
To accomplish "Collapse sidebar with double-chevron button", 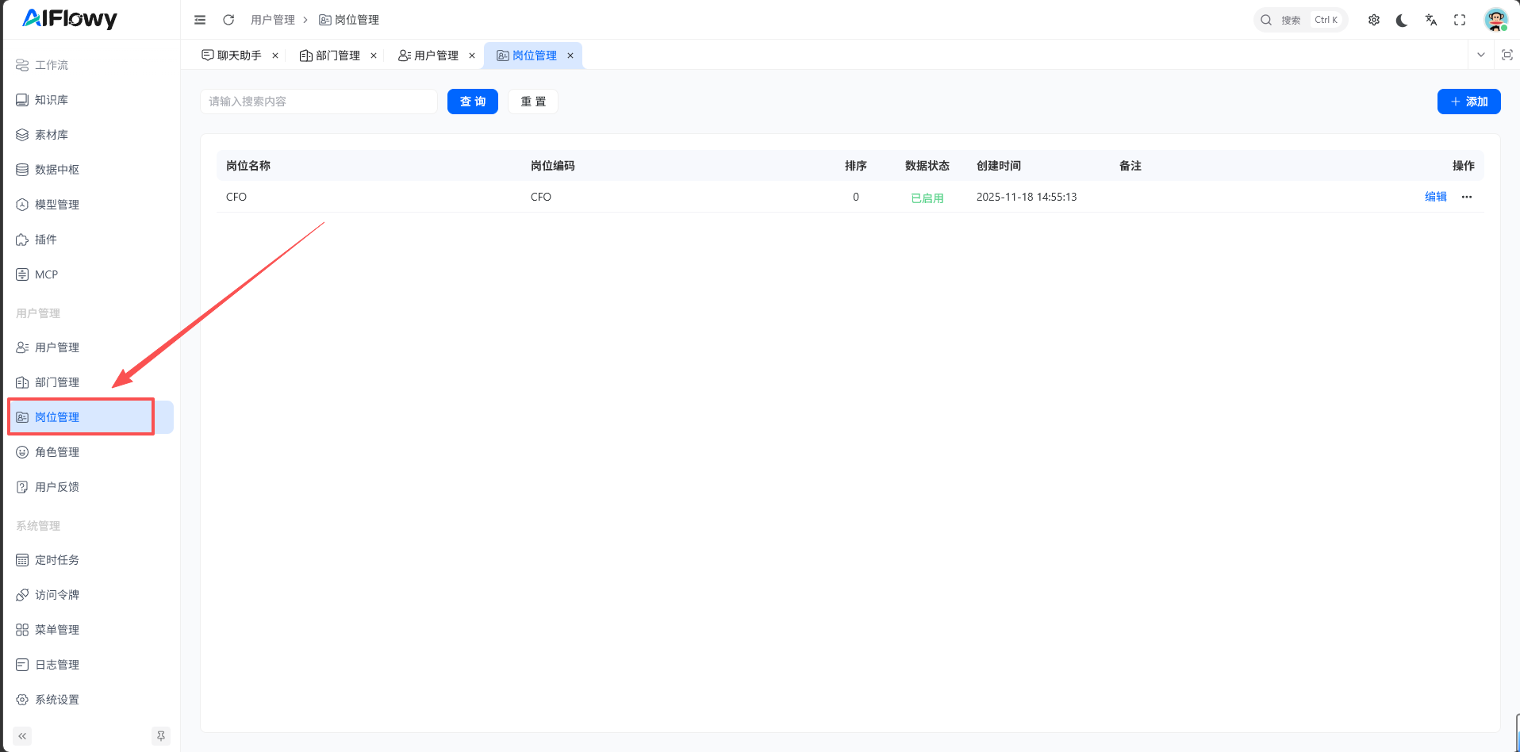I will pyautogui.click(x=22, y=736).
